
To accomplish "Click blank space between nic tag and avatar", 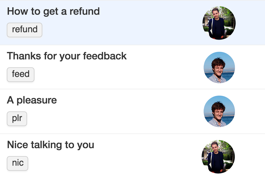I will click(x=115, y=163).
